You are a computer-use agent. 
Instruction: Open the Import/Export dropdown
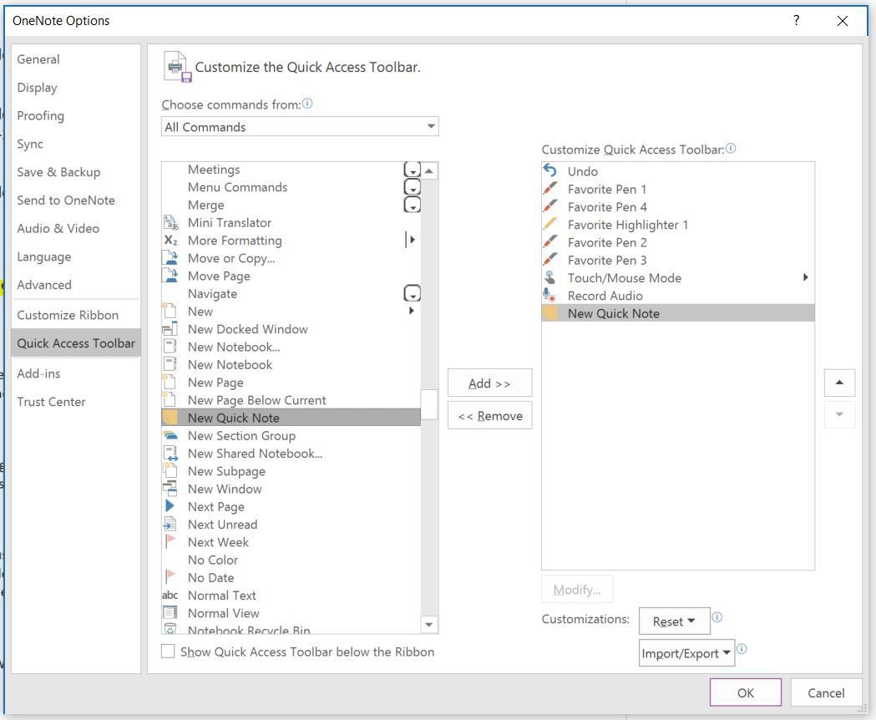[686, 653]
